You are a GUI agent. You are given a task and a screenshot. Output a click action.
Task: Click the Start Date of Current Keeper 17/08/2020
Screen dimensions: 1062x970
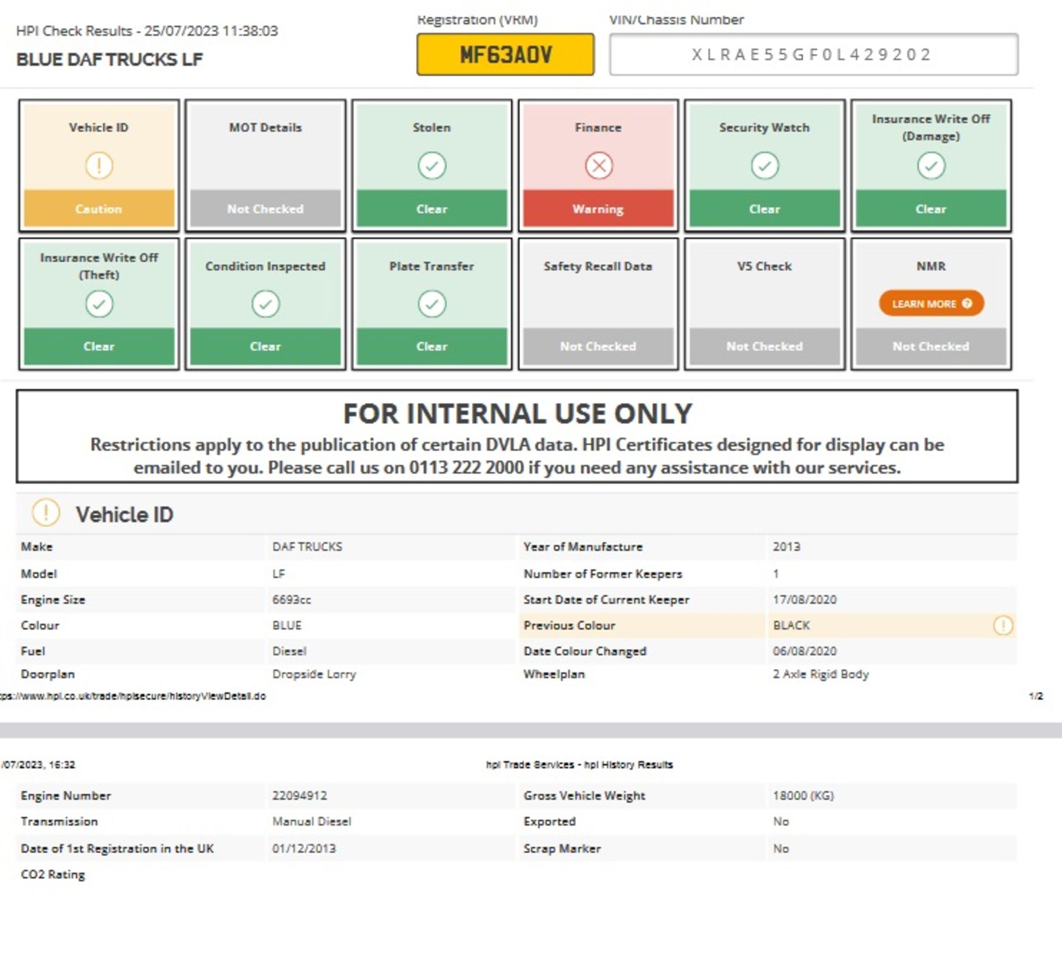click(x=805, y=600)
